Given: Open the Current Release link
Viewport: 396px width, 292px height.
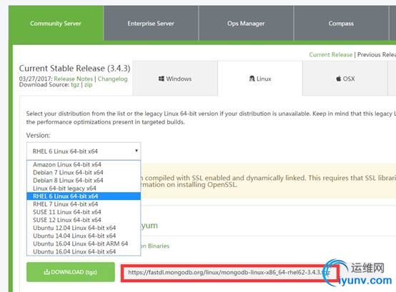Looking at the screenshot, I should pos(330,54).
